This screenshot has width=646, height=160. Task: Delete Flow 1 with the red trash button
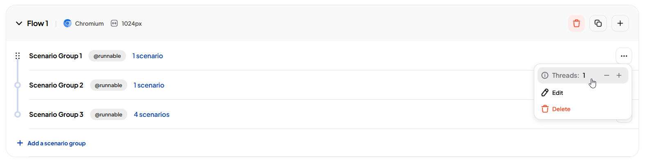coord(576,23)
